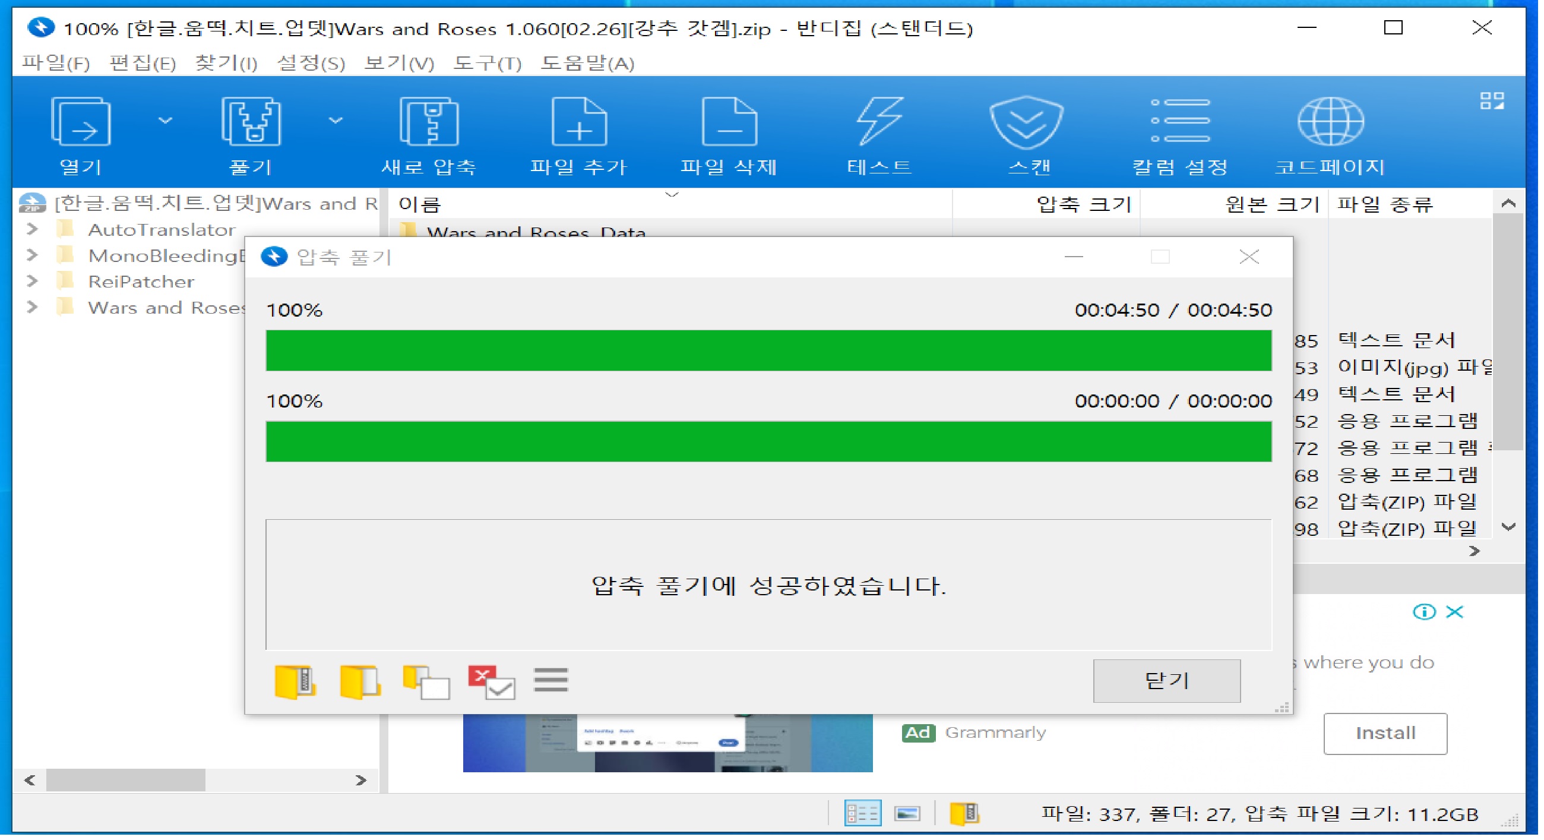
Task: Click the 열기 (Open) toolbar icon
Action: point(81,122)
